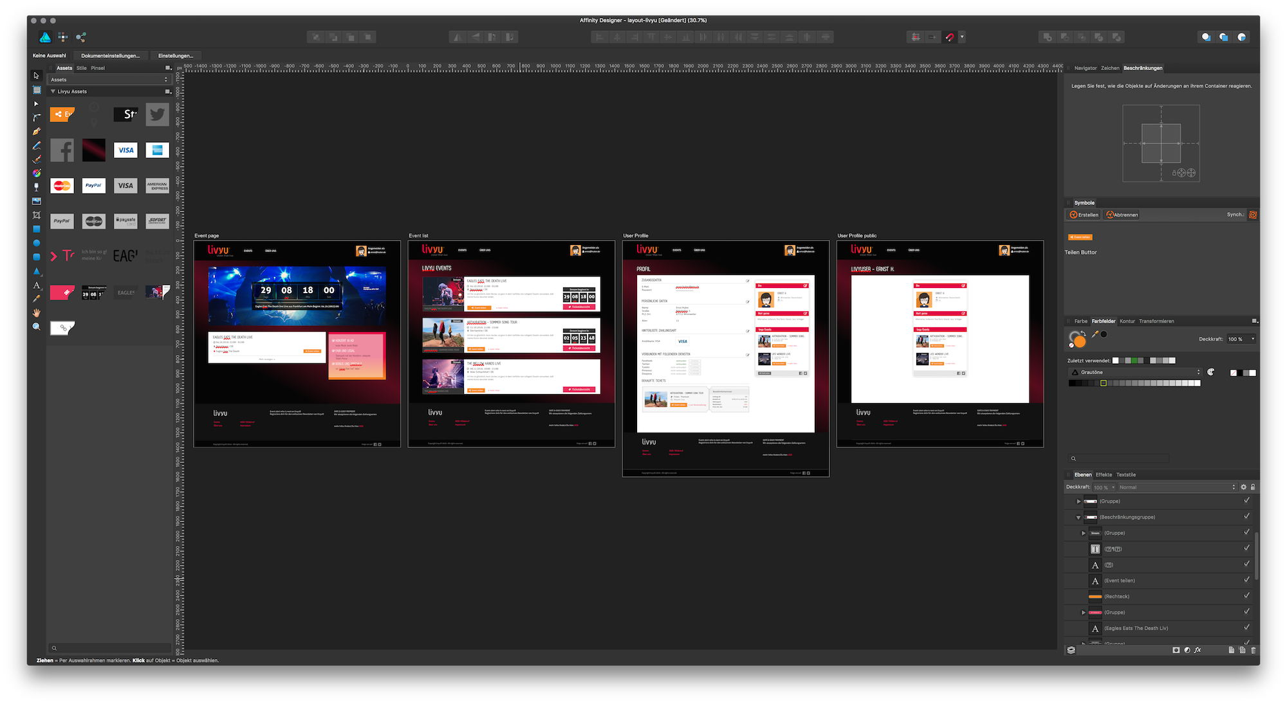Click the Dokumenteinstellungen... button
This screenshot has height=704, width=1287.
click(x=110, y=55)
